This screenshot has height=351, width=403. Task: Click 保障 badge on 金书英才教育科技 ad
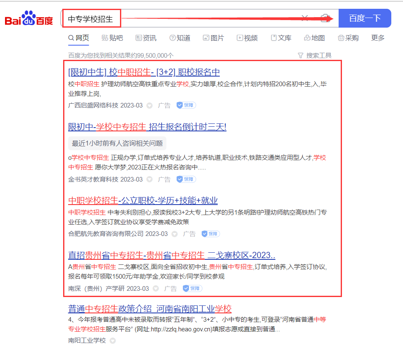point(186,179)
